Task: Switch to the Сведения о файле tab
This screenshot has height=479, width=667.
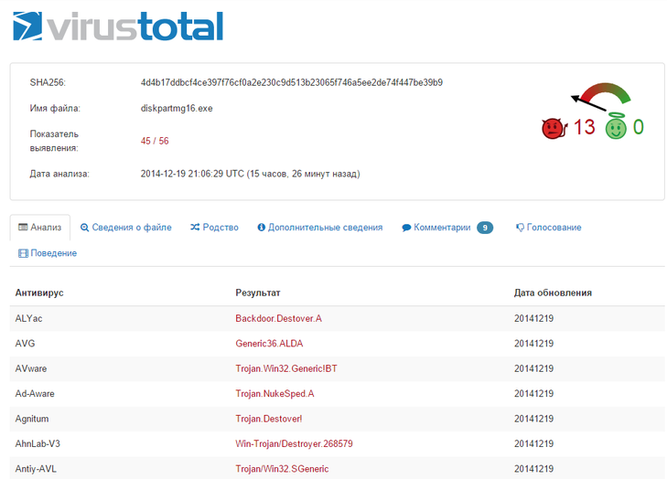Action: point(126,228)
